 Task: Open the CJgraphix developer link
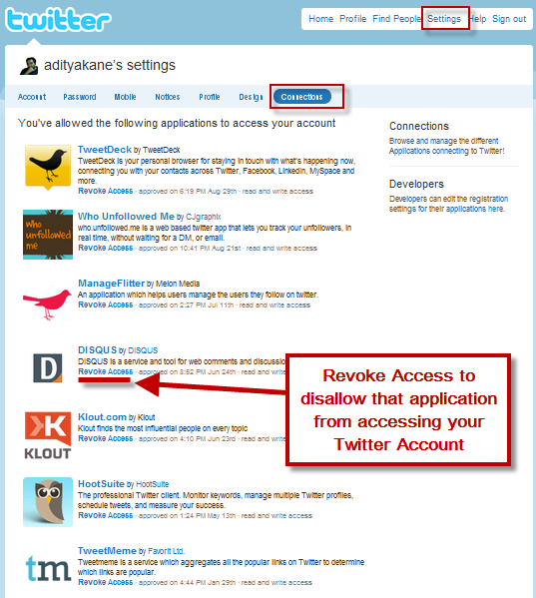[x=204, y=217]
